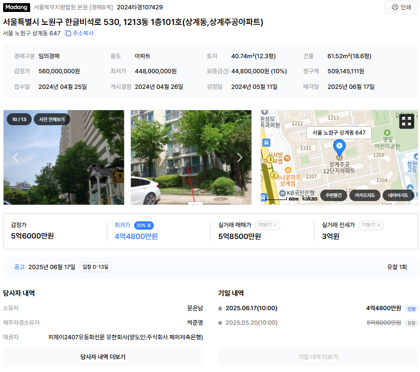Show next photo with right arrow
Viewport: 420px width, 372px height.
(x=240, y=157)
